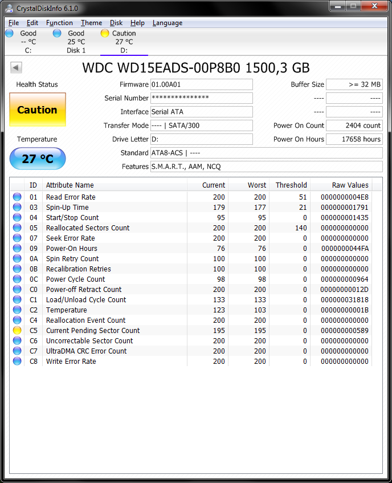Click status orb for UltraDMA CRC Error Count

[x=17, y=351]
